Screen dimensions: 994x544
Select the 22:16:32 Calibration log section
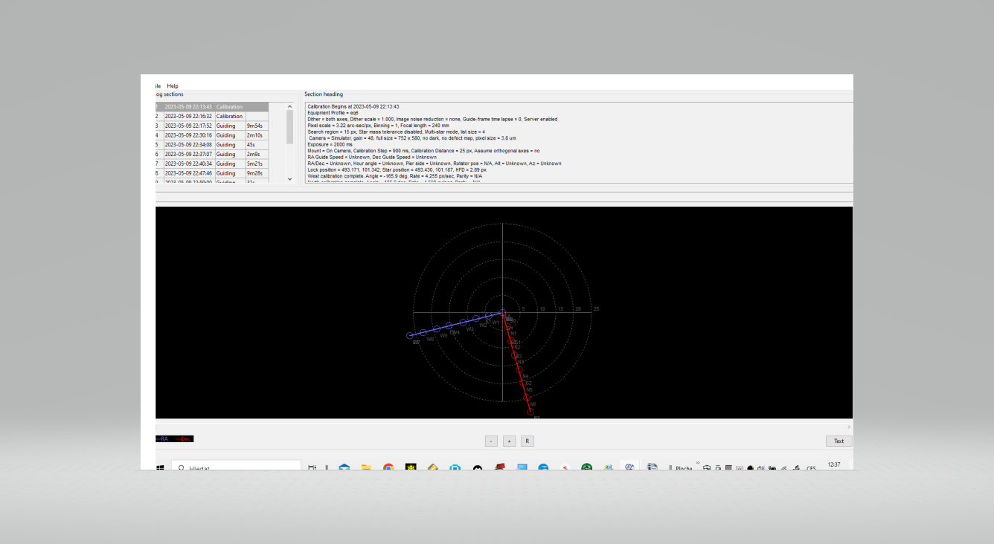pyautogui.click(x=212, y=116)
